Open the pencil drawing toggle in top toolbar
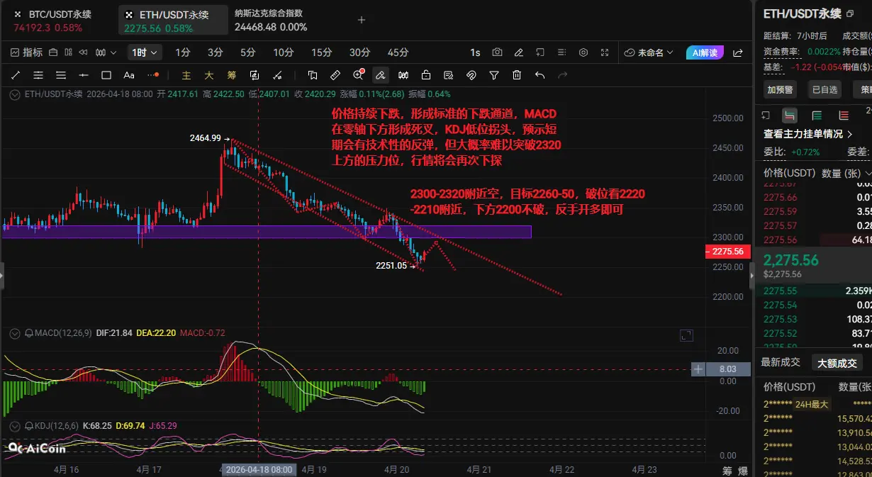This screenshot has height=477, width=872. 519,52
